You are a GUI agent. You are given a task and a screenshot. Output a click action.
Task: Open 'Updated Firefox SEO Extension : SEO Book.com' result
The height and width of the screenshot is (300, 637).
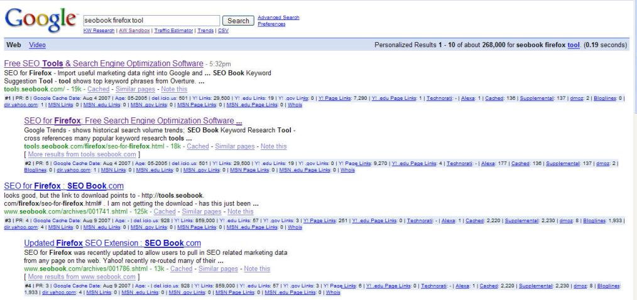click(112, 243)
